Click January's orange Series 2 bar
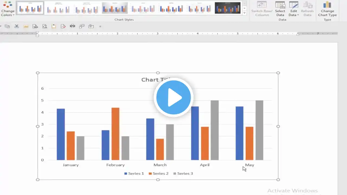Screen dimensions: 347x195 70,146
